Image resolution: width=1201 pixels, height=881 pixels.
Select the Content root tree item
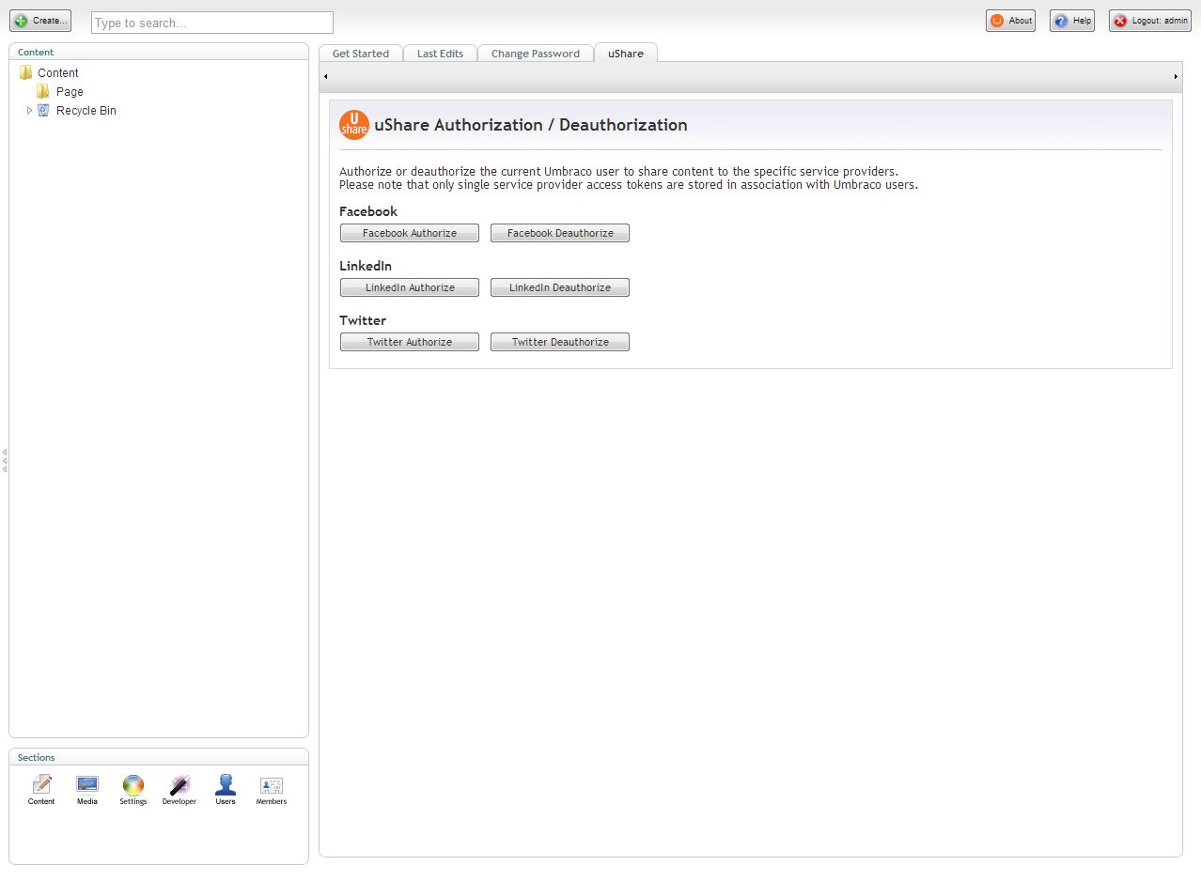(x=58, y=72)
